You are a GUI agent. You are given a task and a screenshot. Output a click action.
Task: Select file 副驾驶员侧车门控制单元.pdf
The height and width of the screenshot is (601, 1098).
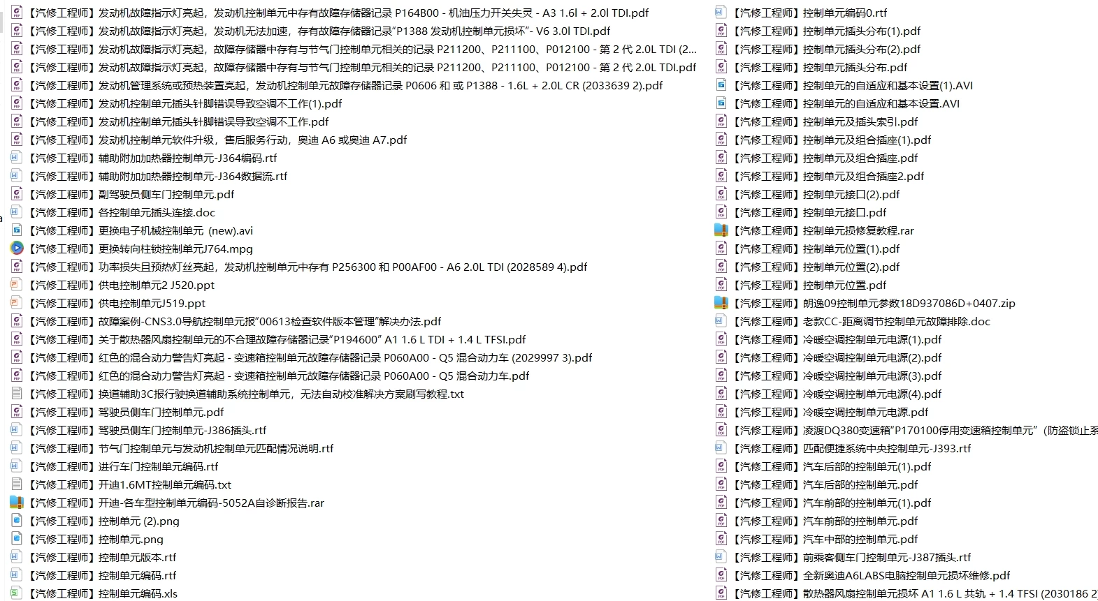166,194
